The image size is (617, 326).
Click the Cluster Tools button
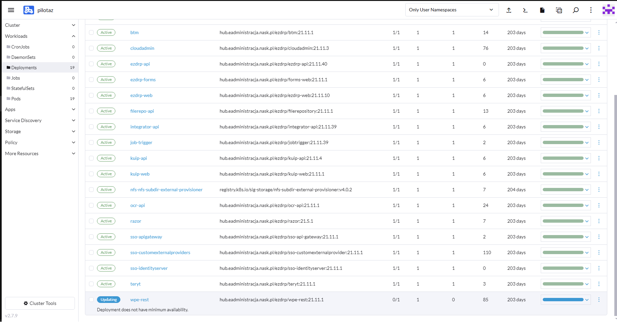40,303
